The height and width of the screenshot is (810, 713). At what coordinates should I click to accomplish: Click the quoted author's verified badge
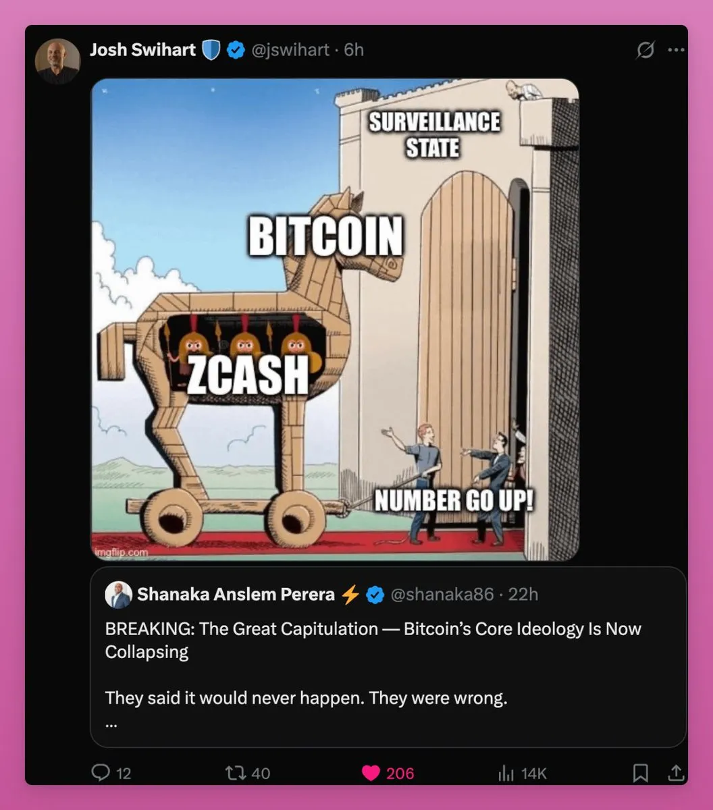pyautogui.click(x=375, y=595)
